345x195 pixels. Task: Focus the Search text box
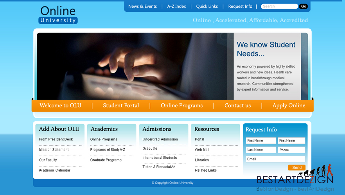tap(279, 6)
